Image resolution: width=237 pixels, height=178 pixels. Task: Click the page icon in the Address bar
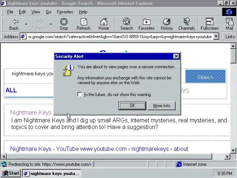24,37
